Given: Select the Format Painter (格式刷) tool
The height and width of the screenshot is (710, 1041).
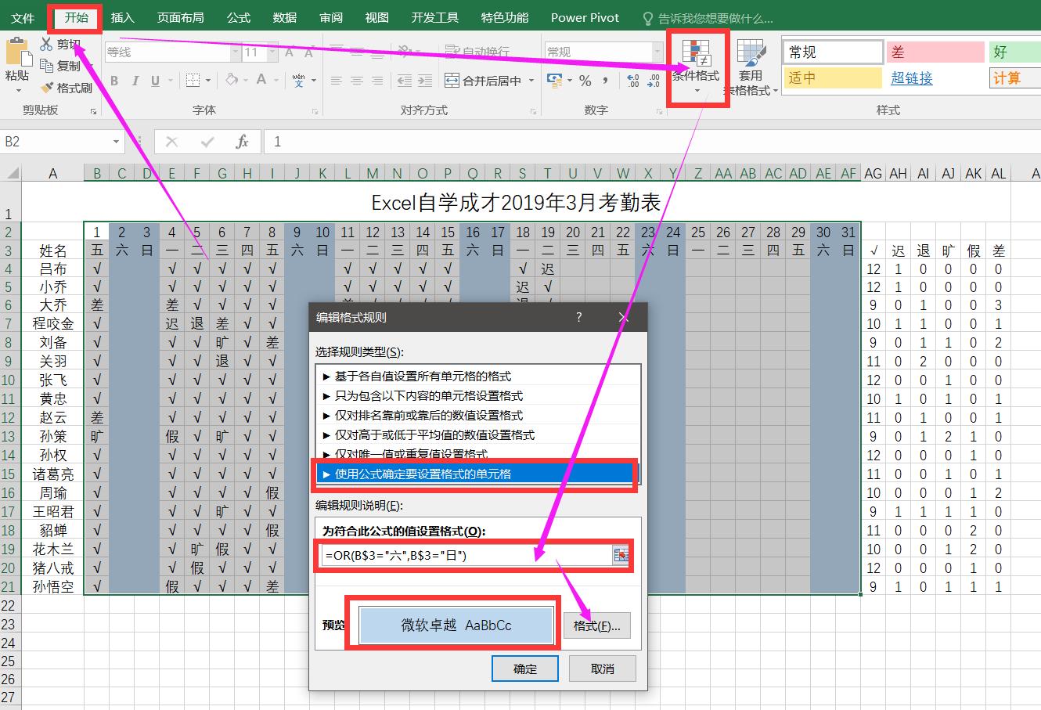Looking at the screenshot, I should pos(67,88).
